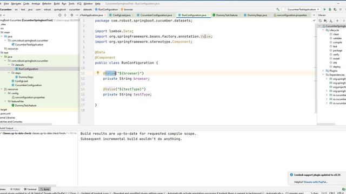Select RunConfiguration in the project tree
The width and height of the screenshot is (346, 194).
pyautogui.click(x=28, y=69)
